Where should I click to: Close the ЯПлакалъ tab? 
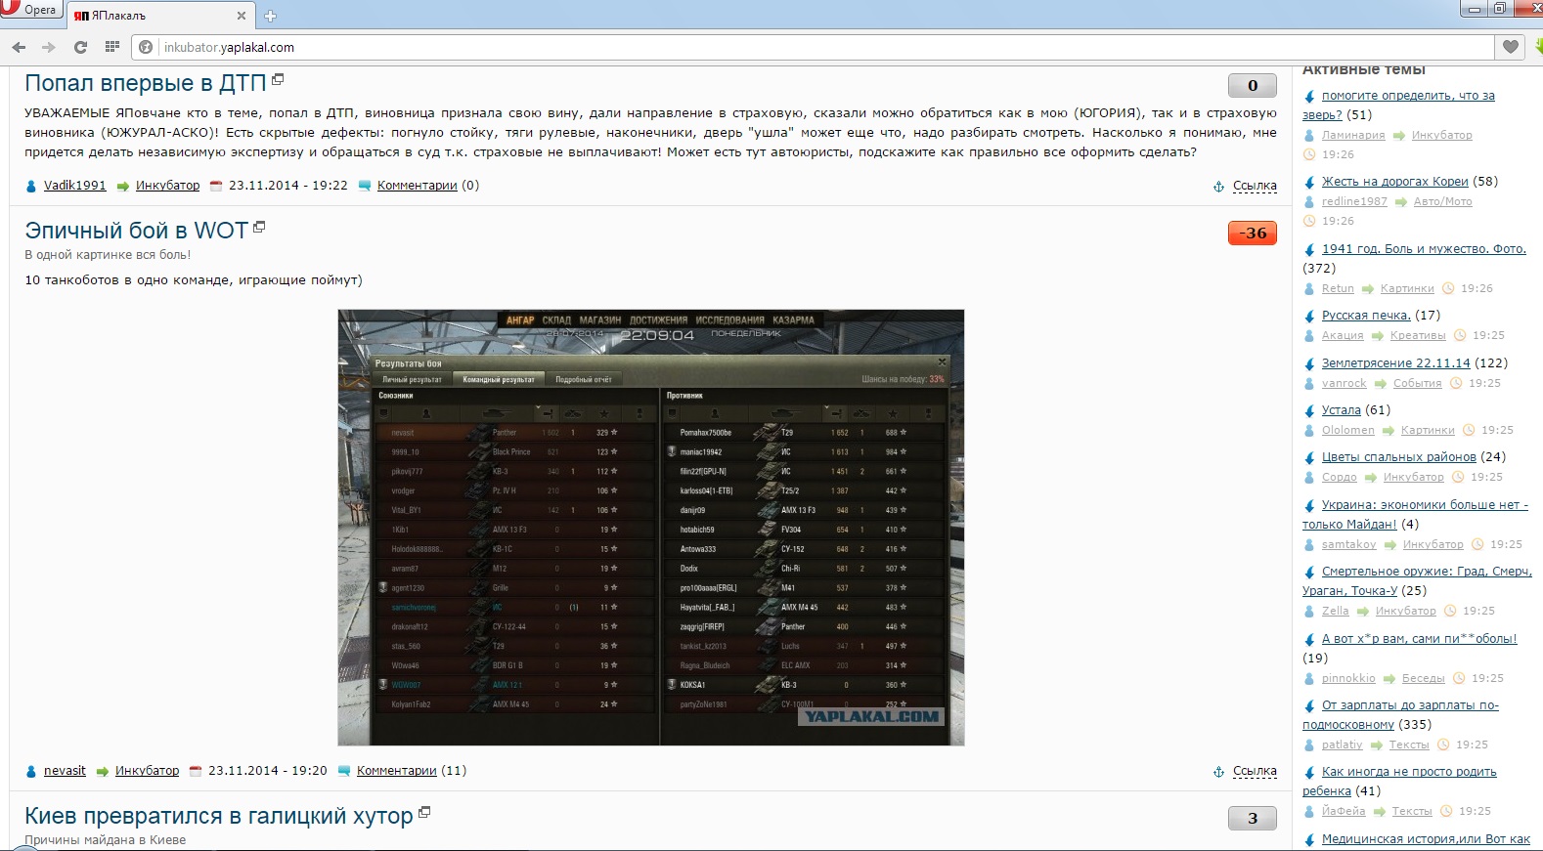pyautogui.click(x=242, y=16)
